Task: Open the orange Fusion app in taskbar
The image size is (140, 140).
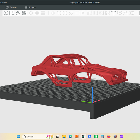Action: [77, 136]
